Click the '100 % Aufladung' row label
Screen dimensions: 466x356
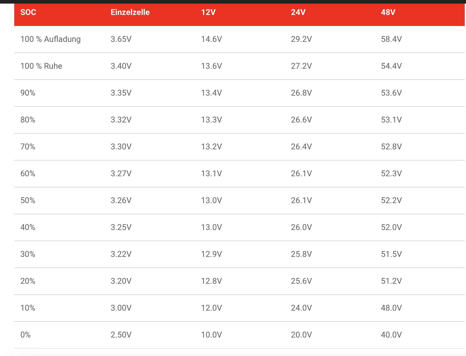coord(50,39)
